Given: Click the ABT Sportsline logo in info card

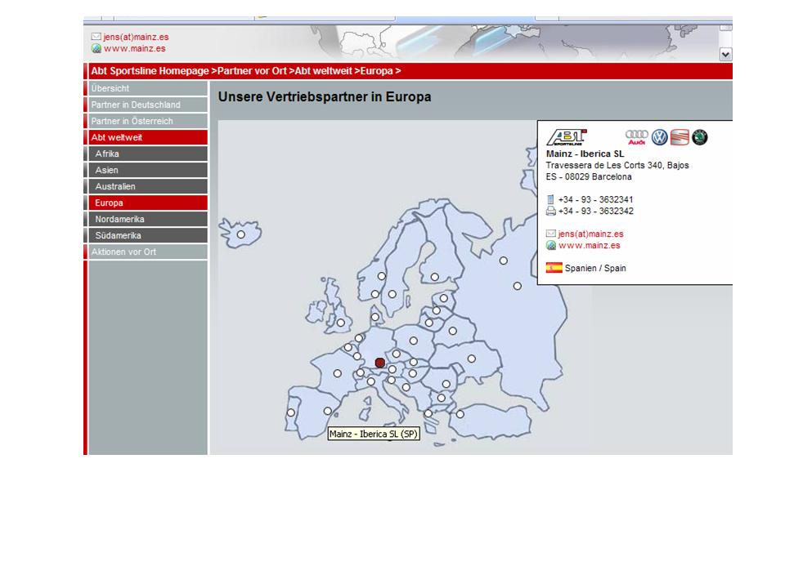Looking at the screenshot, I should [566, 137].
